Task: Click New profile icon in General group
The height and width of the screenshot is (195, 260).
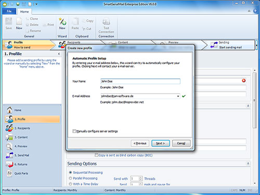Action: 19,23
